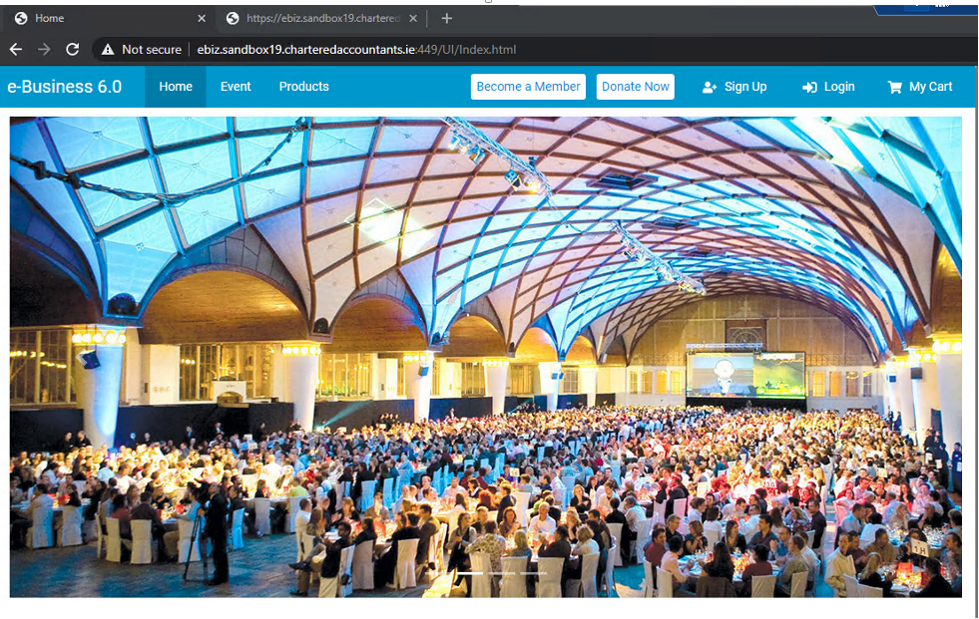Screen dimensions: 979x619
Task: Click the Become a Member button
Action: pos(528,87)
